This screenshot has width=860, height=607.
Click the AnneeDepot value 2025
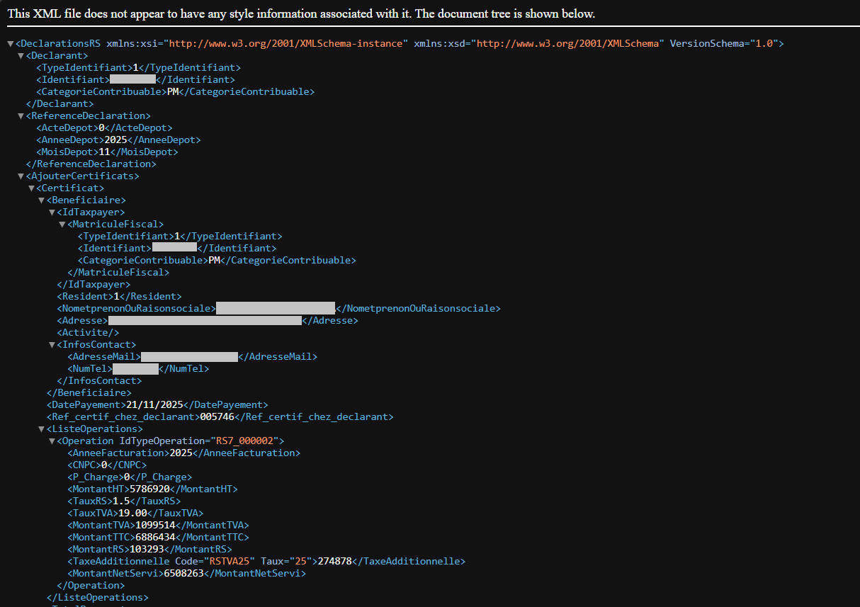115,140
